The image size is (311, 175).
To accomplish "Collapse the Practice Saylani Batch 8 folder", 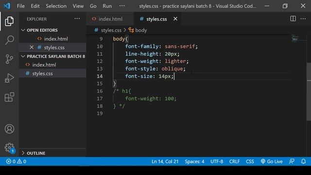I will pos(23,56).
